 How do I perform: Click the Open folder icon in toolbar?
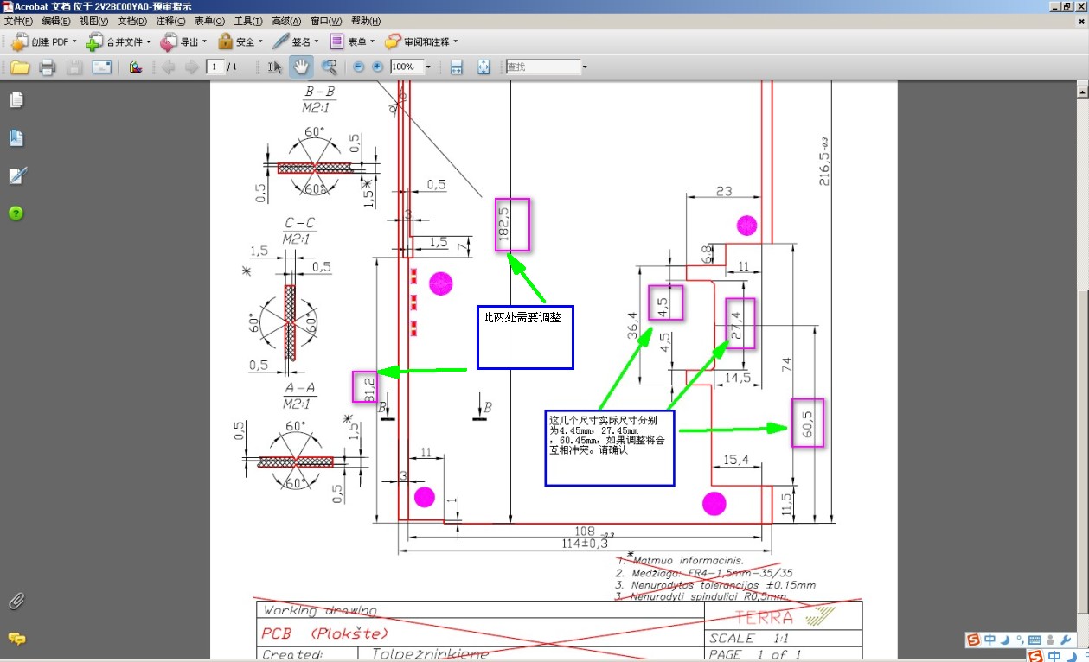tap(20, 67)
